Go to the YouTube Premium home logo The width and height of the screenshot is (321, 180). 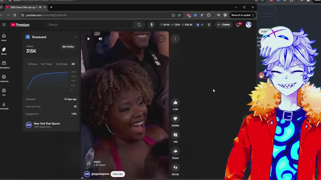[x=20, y=25]
